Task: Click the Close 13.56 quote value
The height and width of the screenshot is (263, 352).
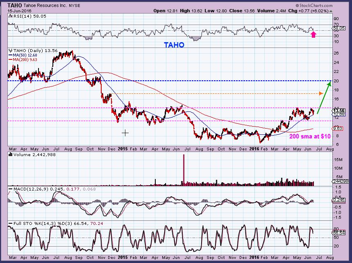Action: [242, 11]
